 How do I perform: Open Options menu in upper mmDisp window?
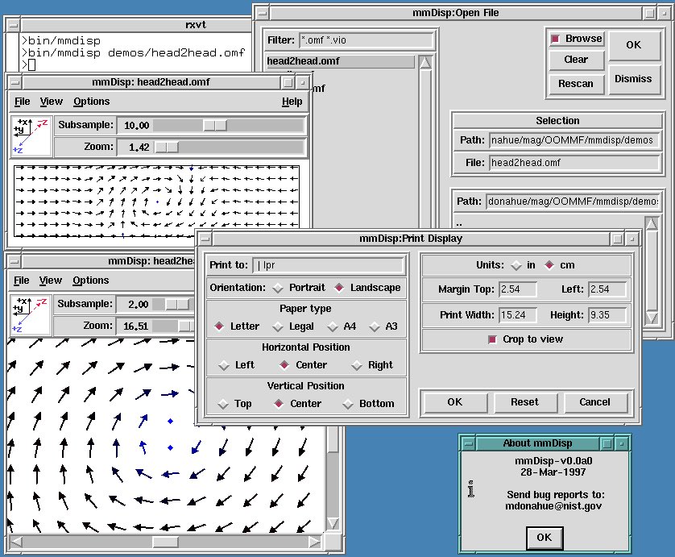coord(91,102)
